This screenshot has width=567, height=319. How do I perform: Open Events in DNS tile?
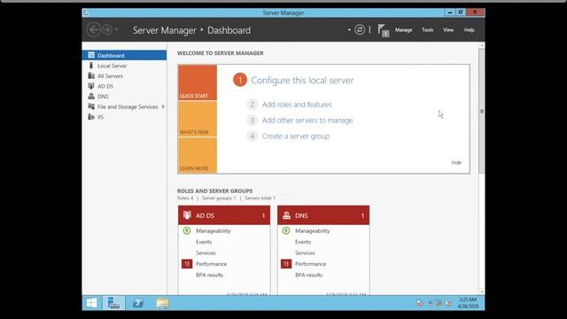point(303,242)
